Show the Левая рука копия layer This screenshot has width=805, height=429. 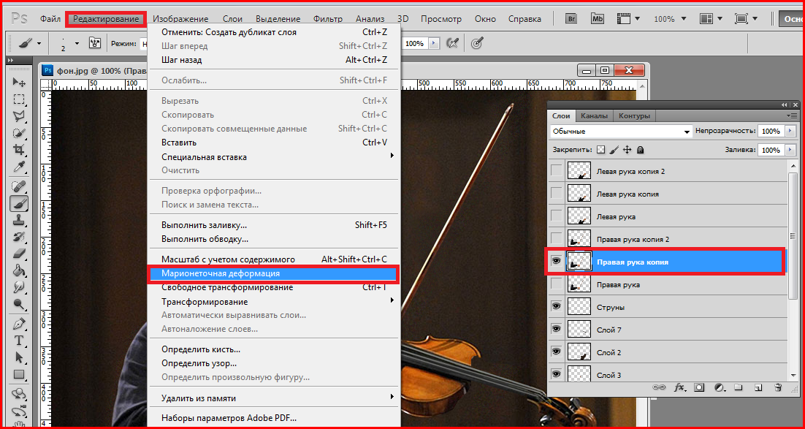click(x=556, y=193)
